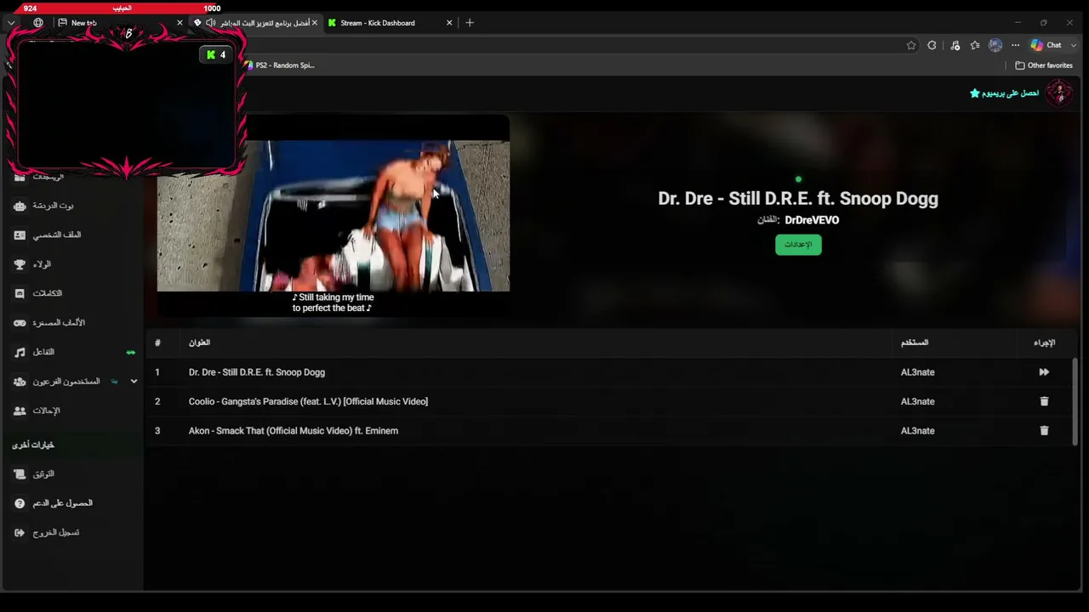Open the integrations icon in sidebar
This screenshot has width=1089, height=612.
pos(20,293)
